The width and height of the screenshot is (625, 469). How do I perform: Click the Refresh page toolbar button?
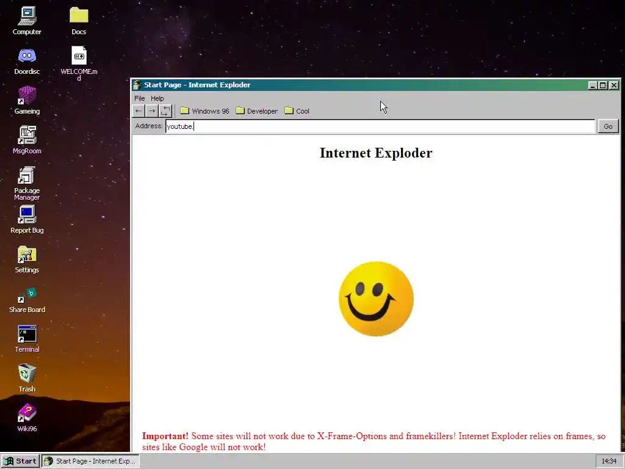[165, 111]
